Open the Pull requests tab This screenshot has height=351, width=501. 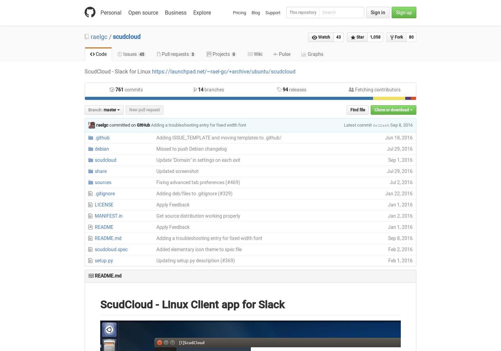[175, 54]
